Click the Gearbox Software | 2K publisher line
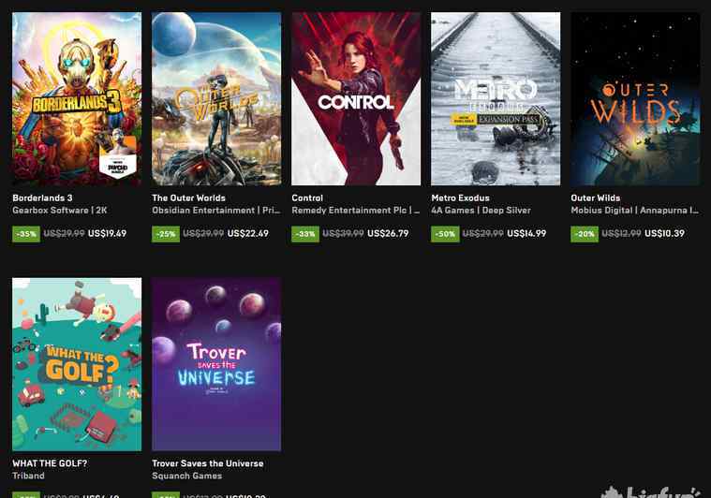Image resolution: width=711 pixels, height=498 pixels. (x=60, y=211)
